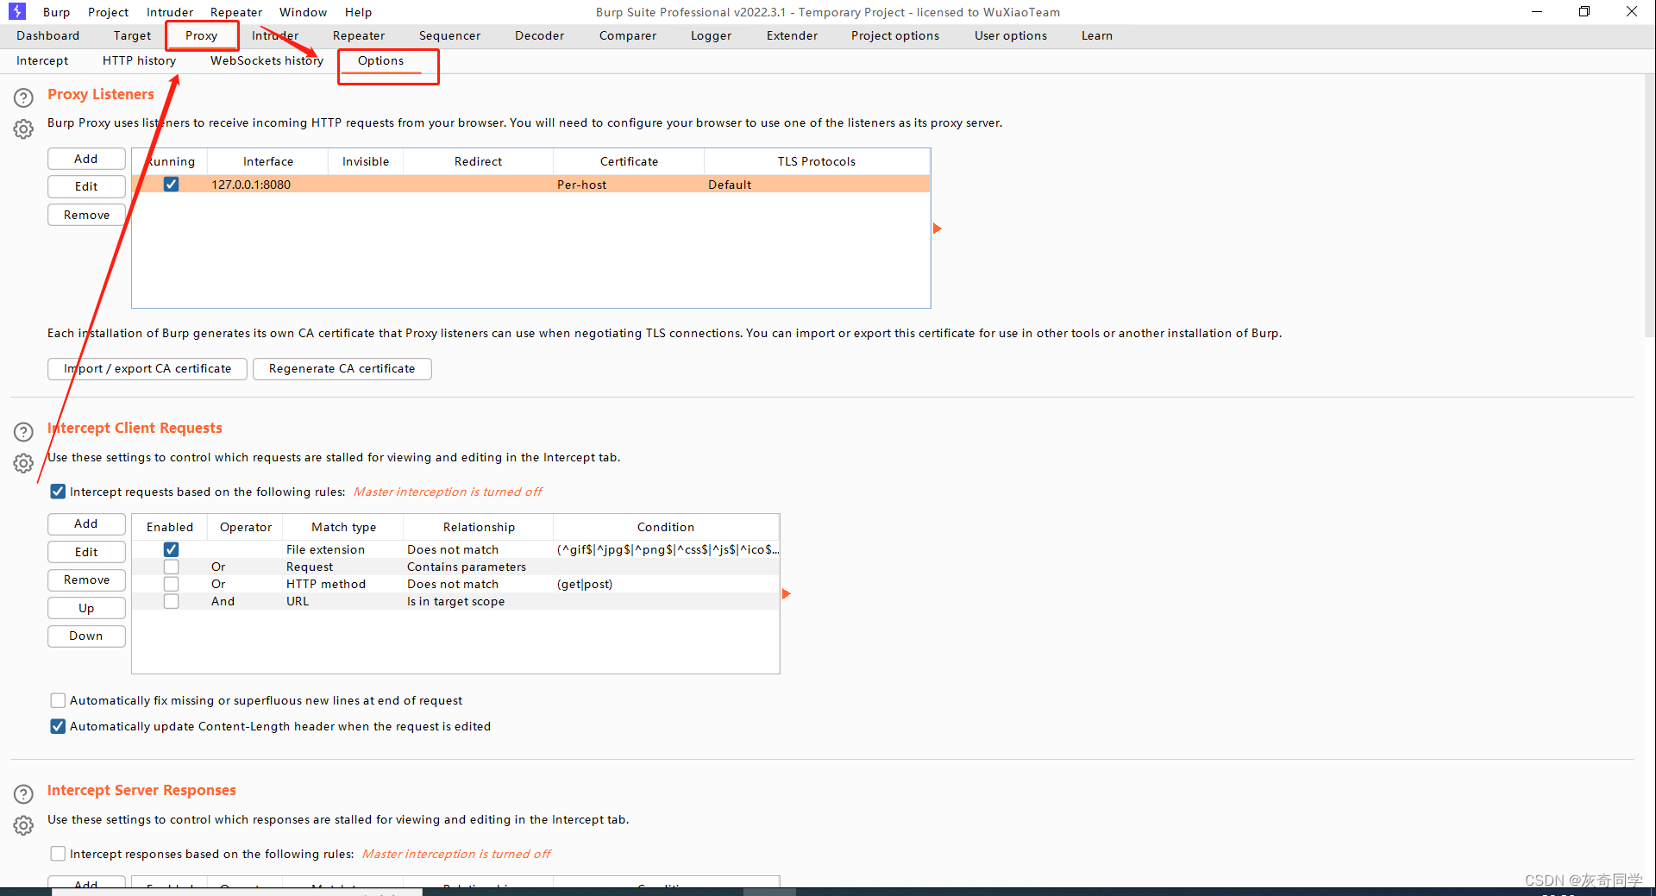Edit selected client request interception rule
This screenshot has width=1656, height=896.
[86, 552]
